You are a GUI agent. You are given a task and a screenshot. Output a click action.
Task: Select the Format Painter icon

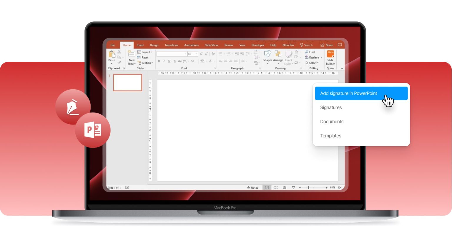(119, 62)
